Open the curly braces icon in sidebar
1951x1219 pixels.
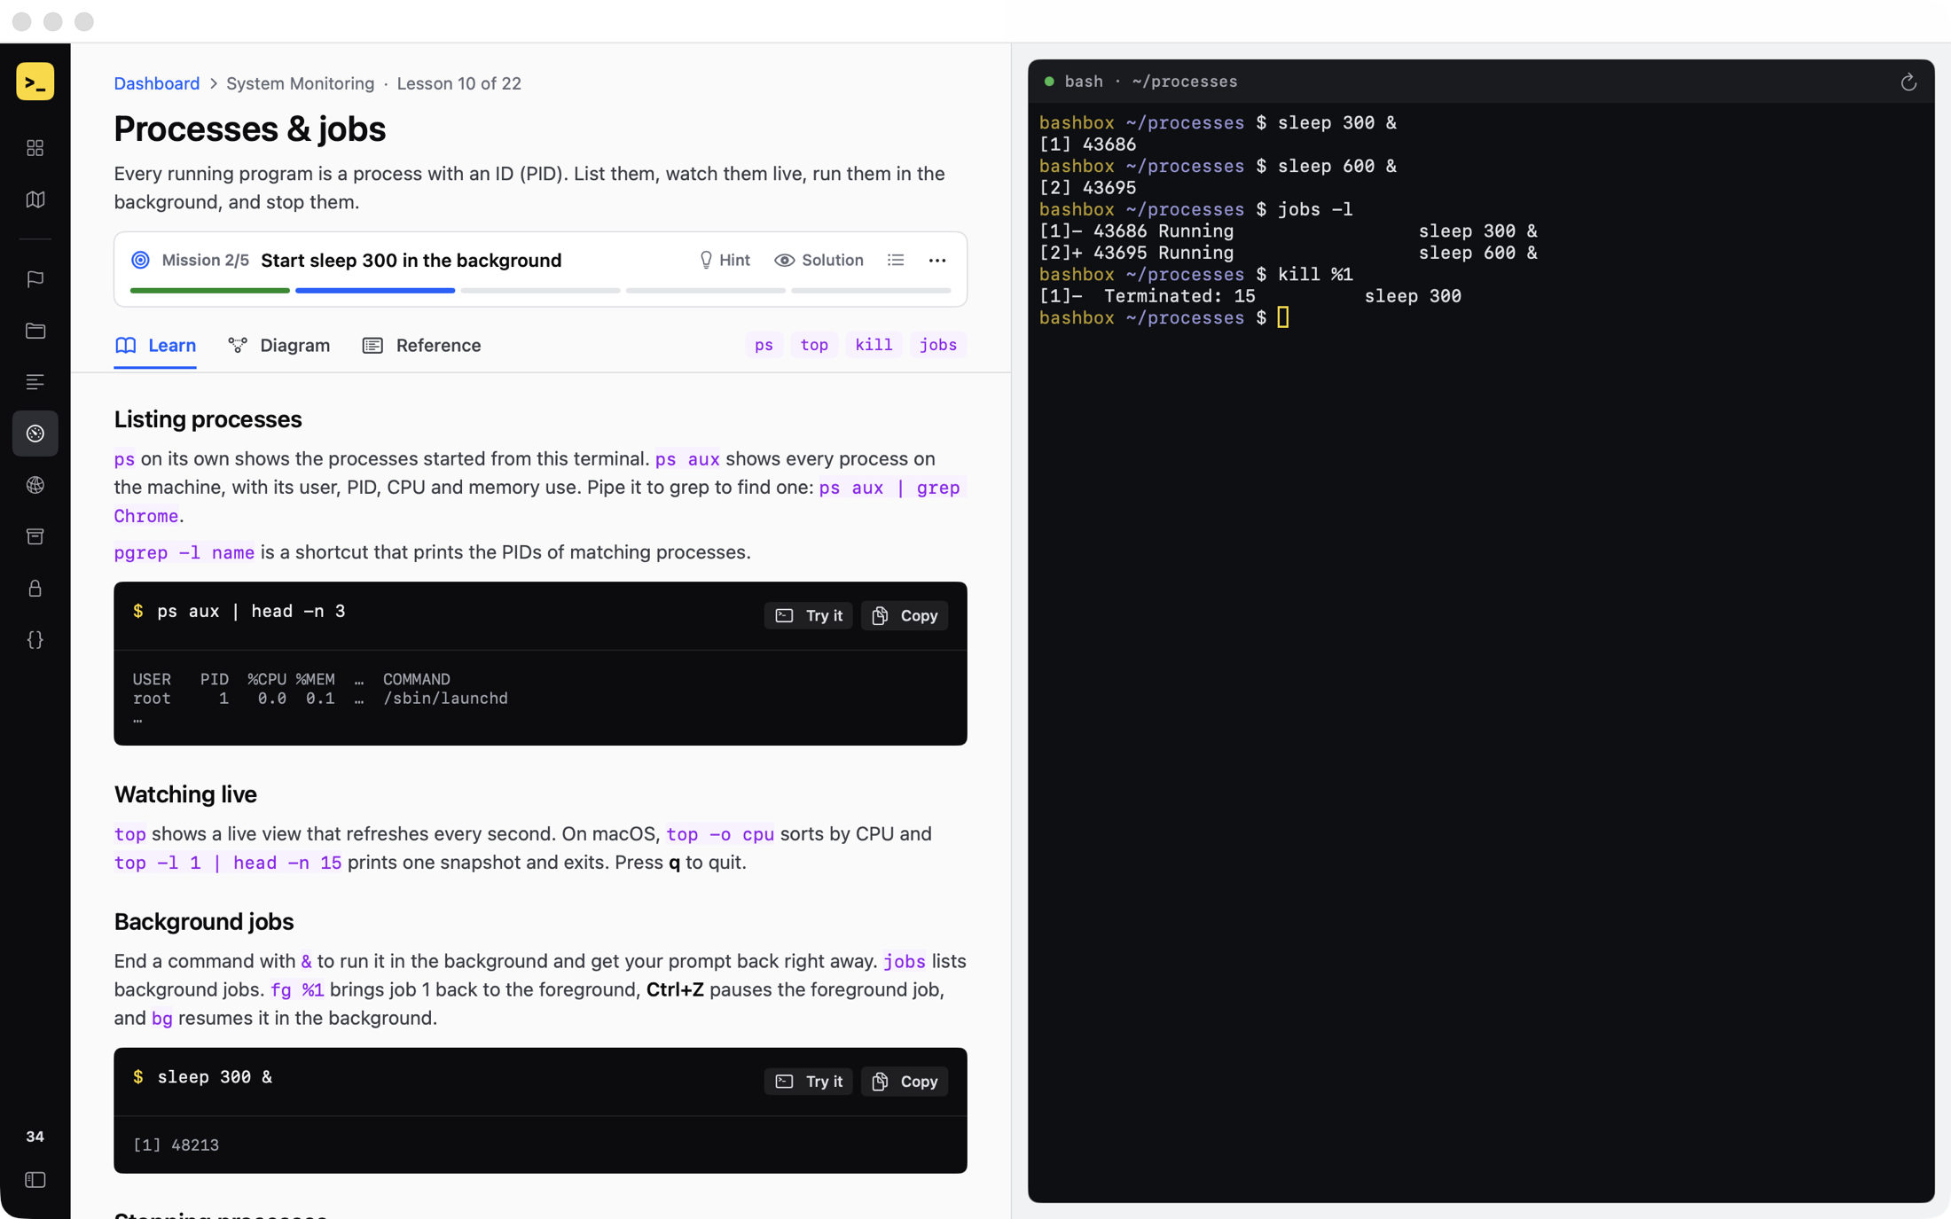tap(35, 639)
